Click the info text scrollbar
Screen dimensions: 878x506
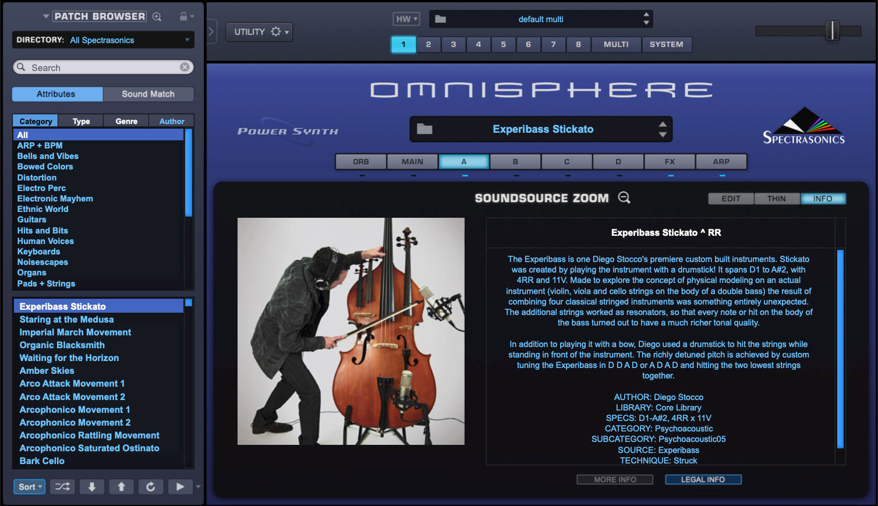pos(840,348)
